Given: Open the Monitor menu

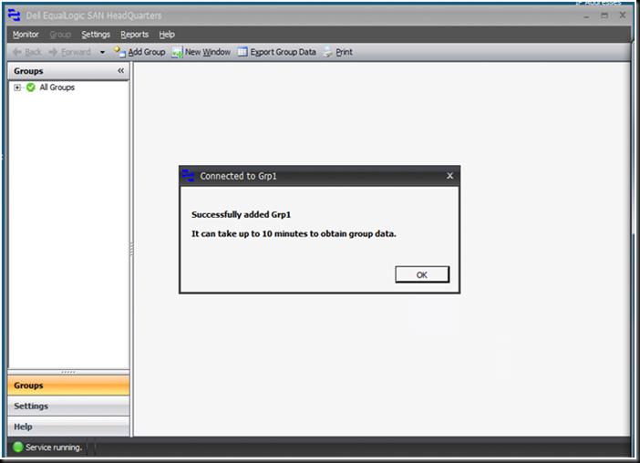Looking at the screenshot, I should coord(26,35).
